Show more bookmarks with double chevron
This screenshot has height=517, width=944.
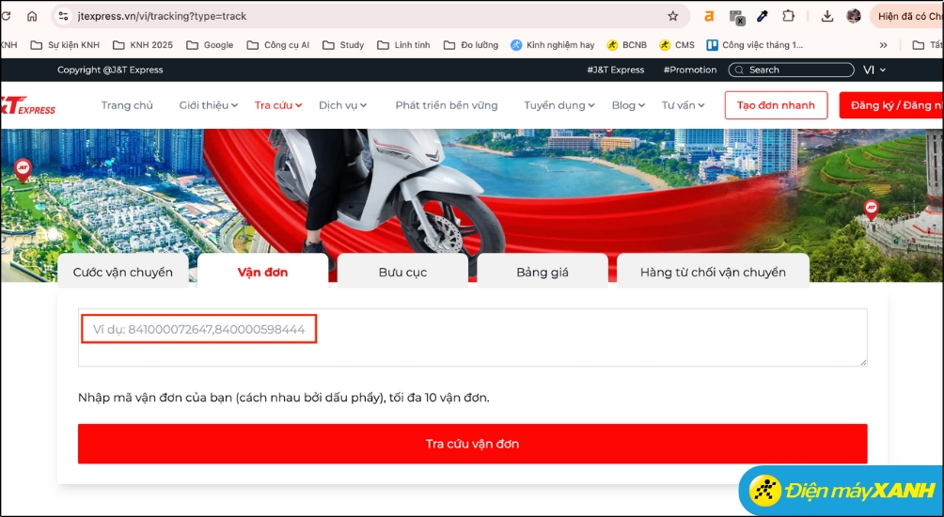point(883,45)
